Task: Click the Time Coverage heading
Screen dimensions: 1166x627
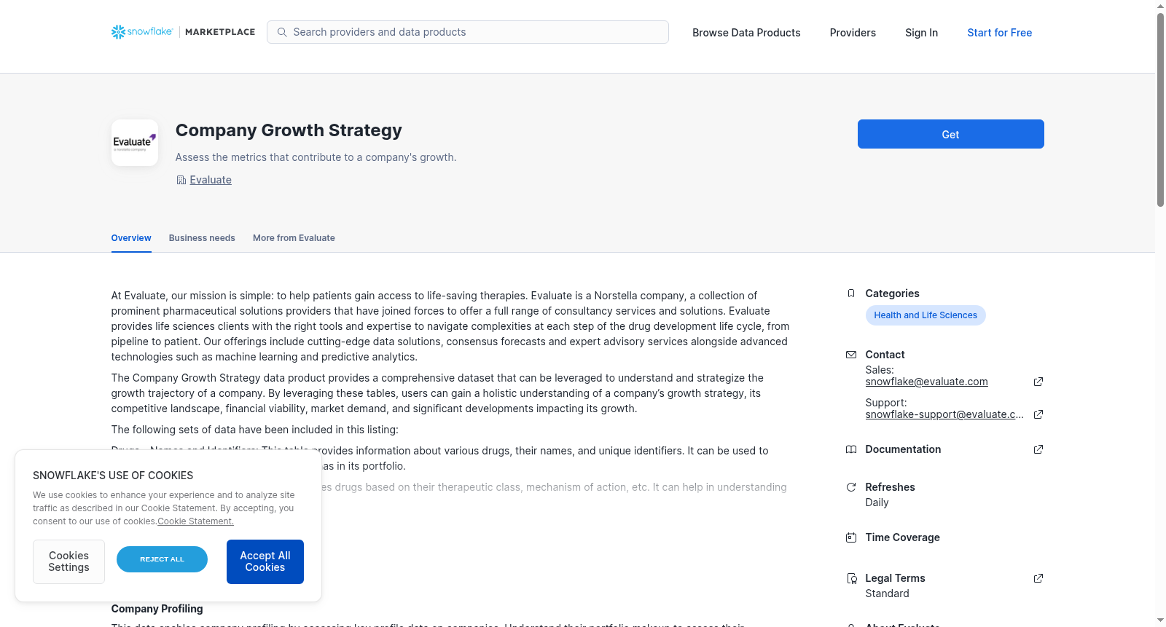Action: [902, 537]
